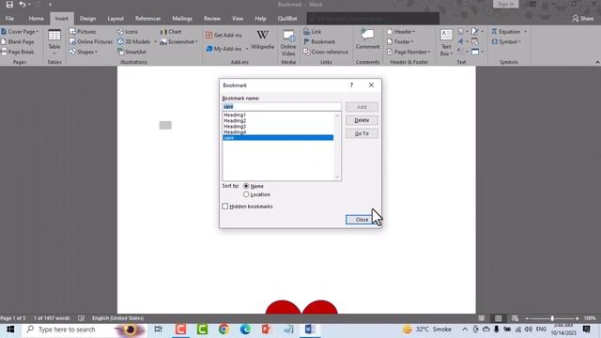
Task: Click the Save icon in the title bar
Action: pos(9,5)
